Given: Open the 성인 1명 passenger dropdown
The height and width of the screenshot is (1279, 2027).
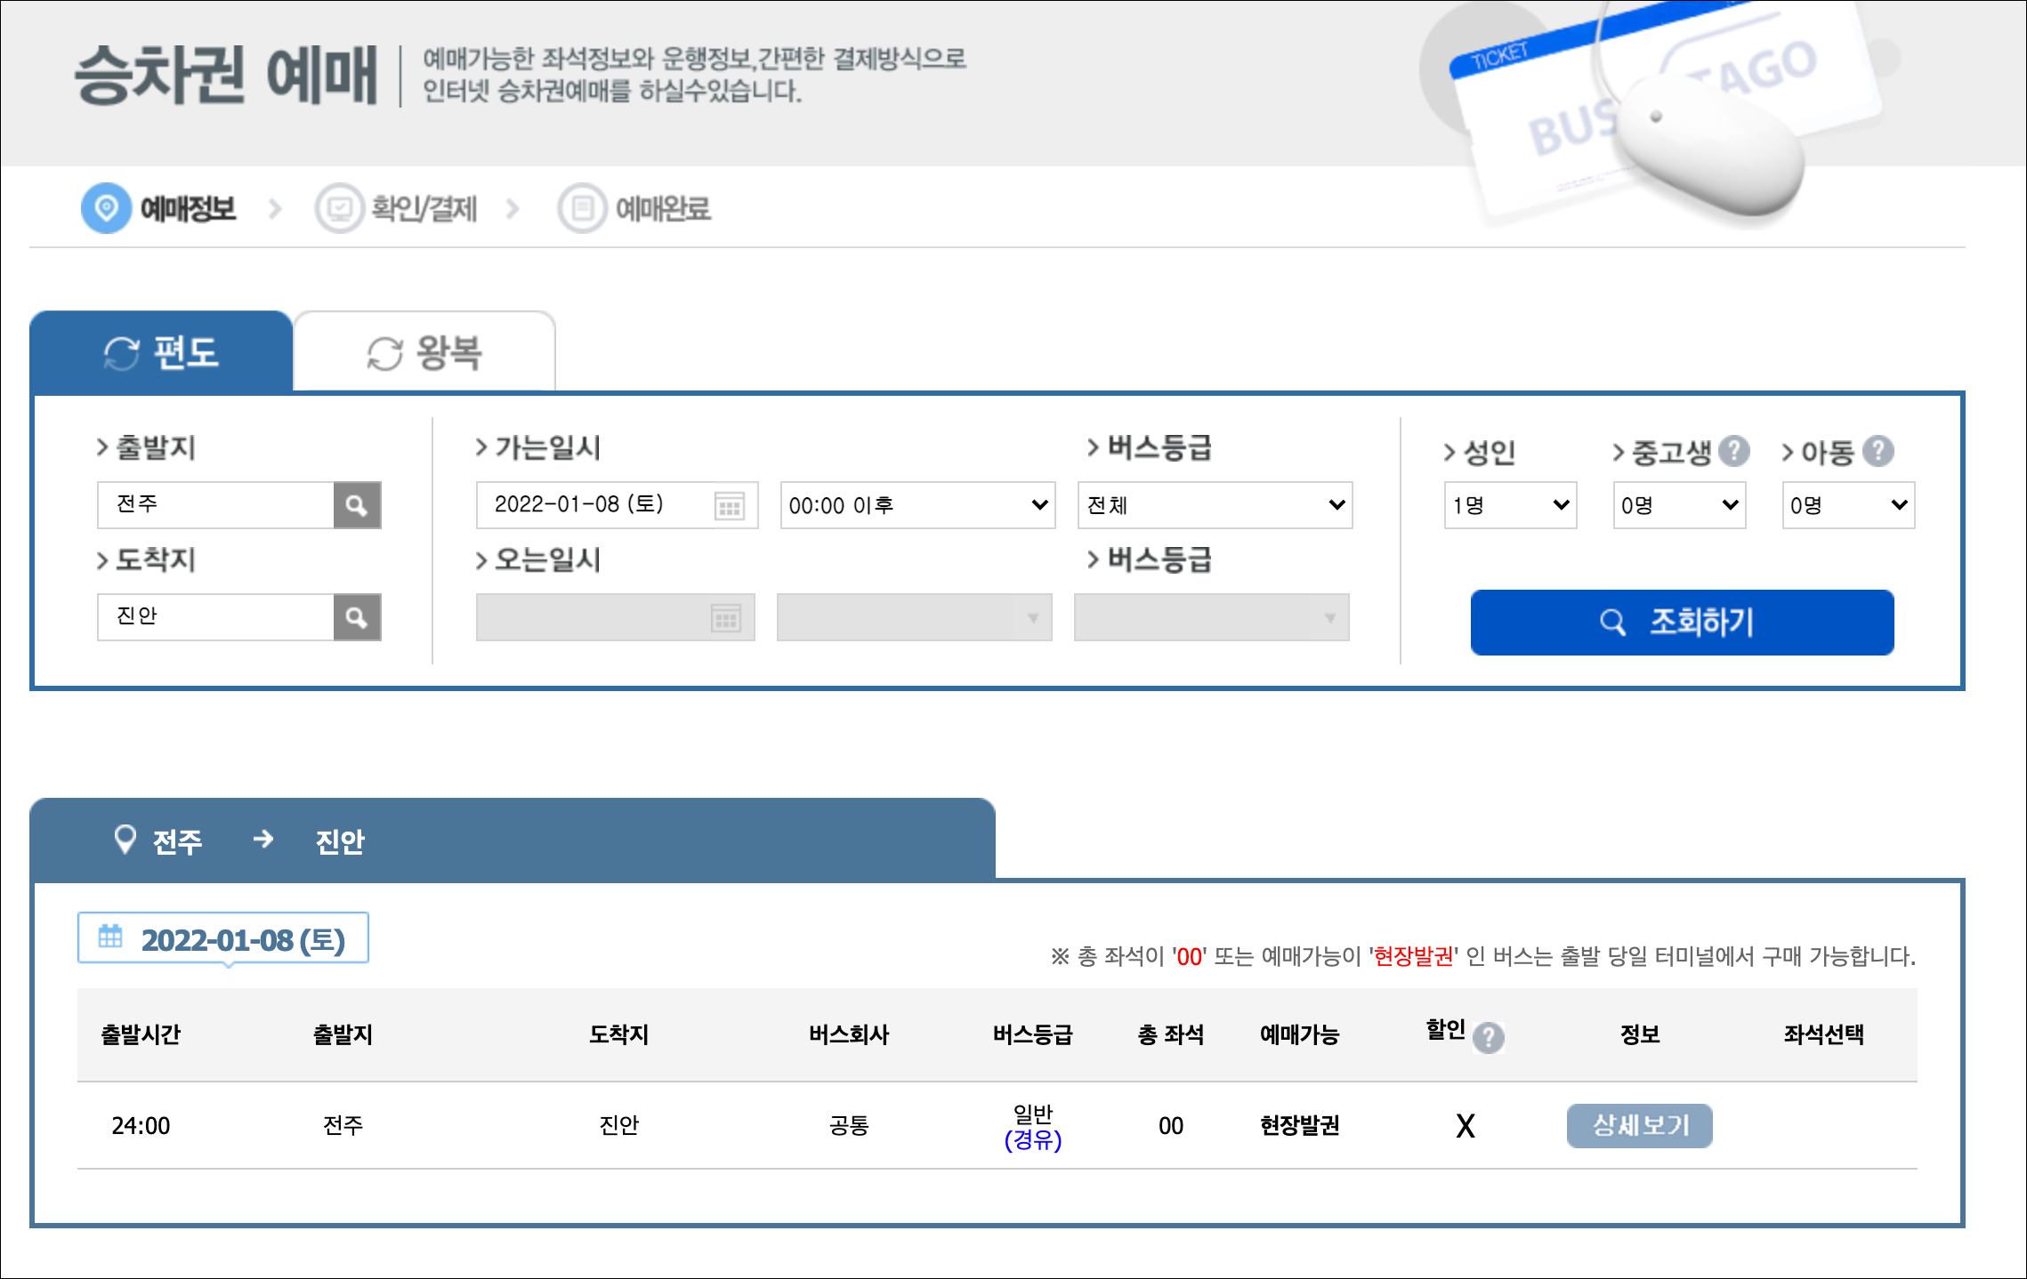Looking at the screenshot, I should pos(1510,505).
